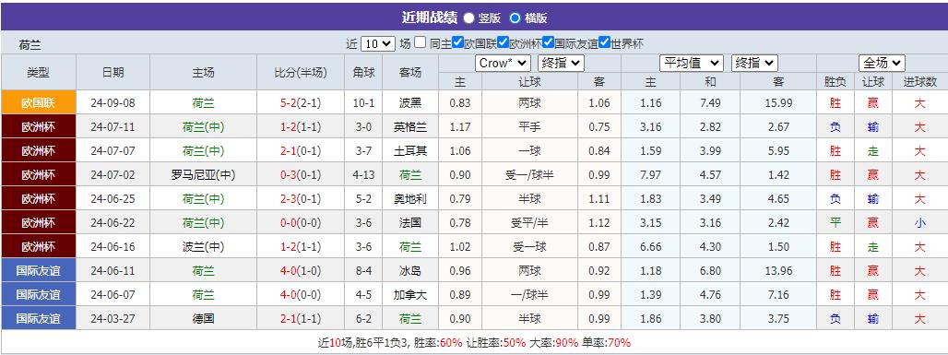Select the 横版 radio button

515,18
